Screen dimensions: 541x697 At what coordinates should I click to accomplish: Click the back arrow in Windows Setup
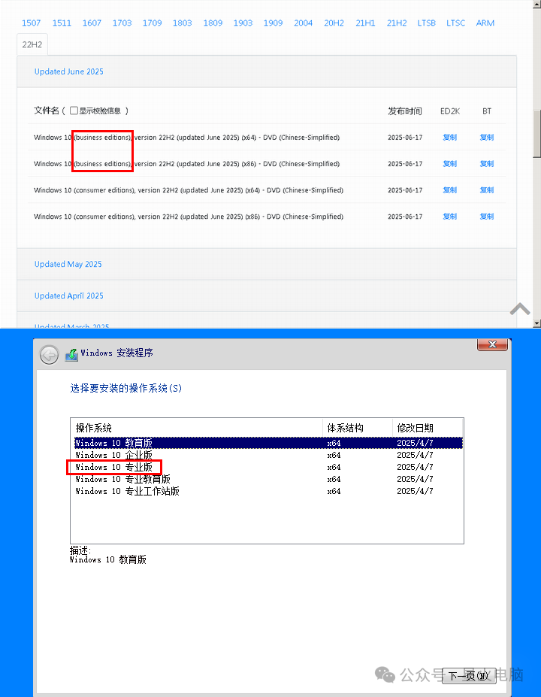[x=49, y=355]
